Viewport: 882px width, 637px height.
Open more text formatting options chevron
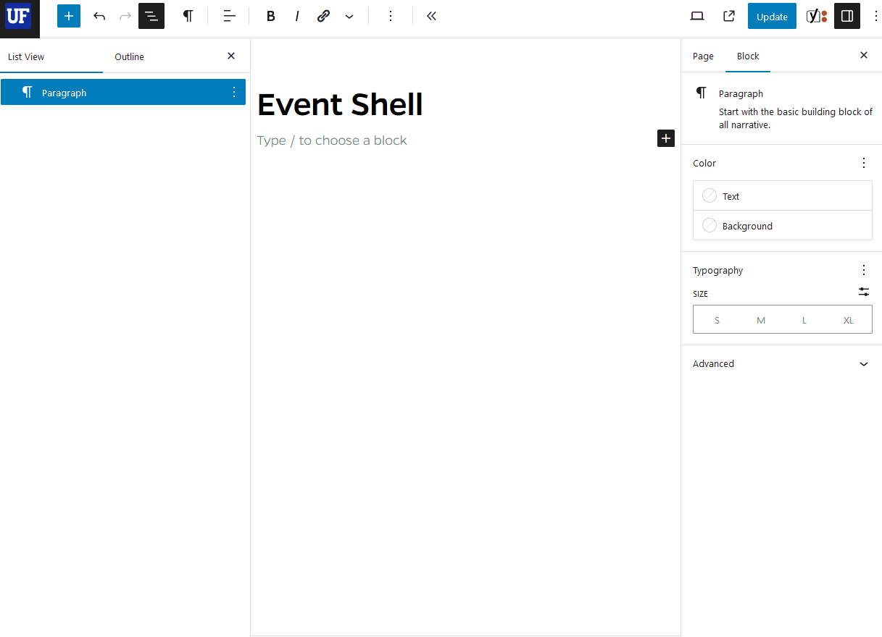point(349,16)
